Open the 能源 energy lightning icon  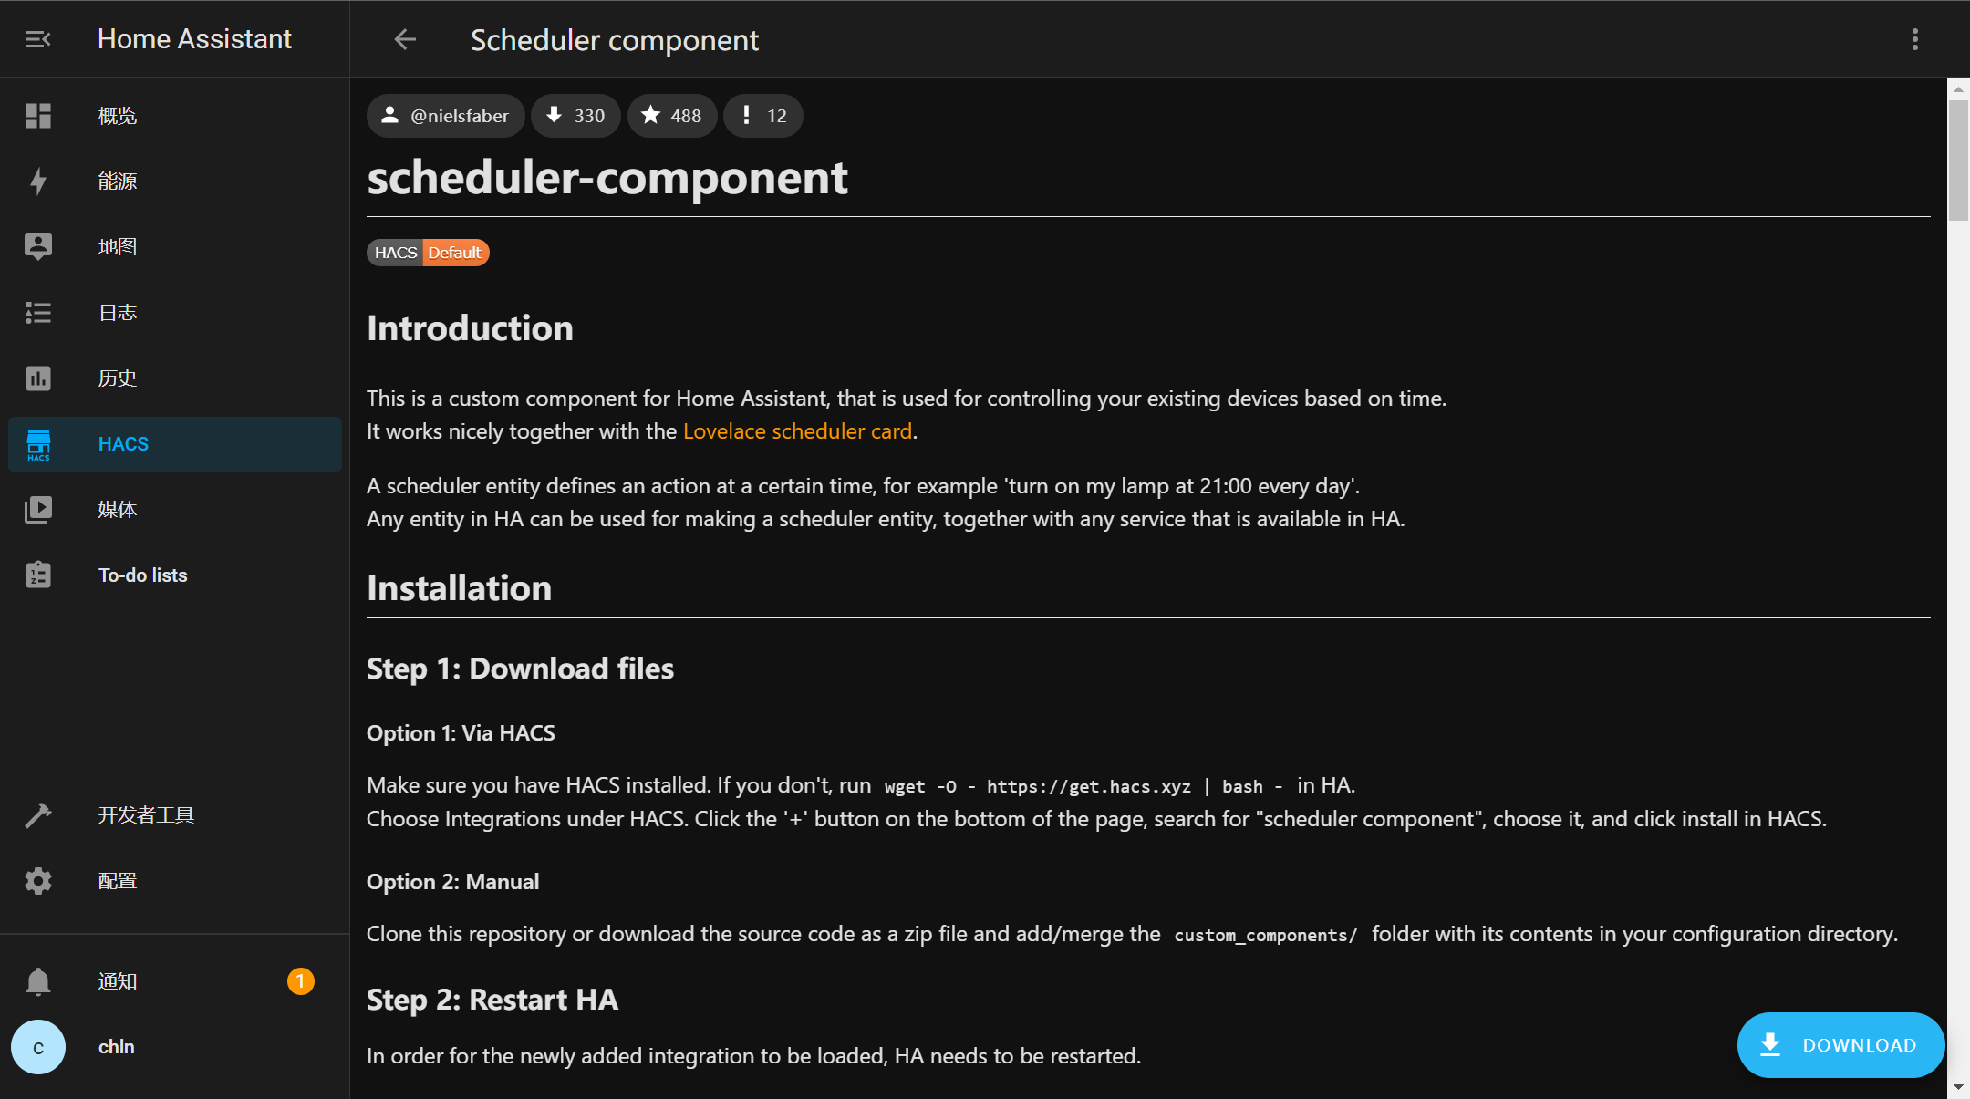[x=38, y=181]
